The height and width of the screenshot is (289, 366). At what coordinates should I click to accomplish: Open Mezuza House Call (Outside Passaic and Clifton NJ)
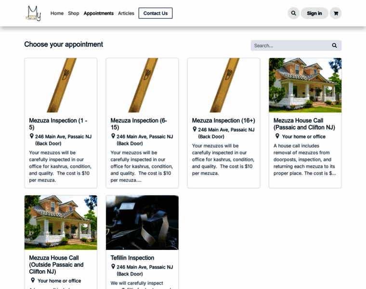[x=56, y=265]
